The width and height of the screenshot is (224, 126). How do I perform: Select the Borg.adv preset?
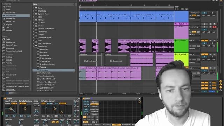(x=43, y=52)
